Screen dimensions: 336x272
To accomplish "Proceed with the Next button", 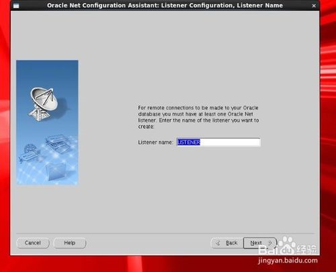I will (260, 243).
